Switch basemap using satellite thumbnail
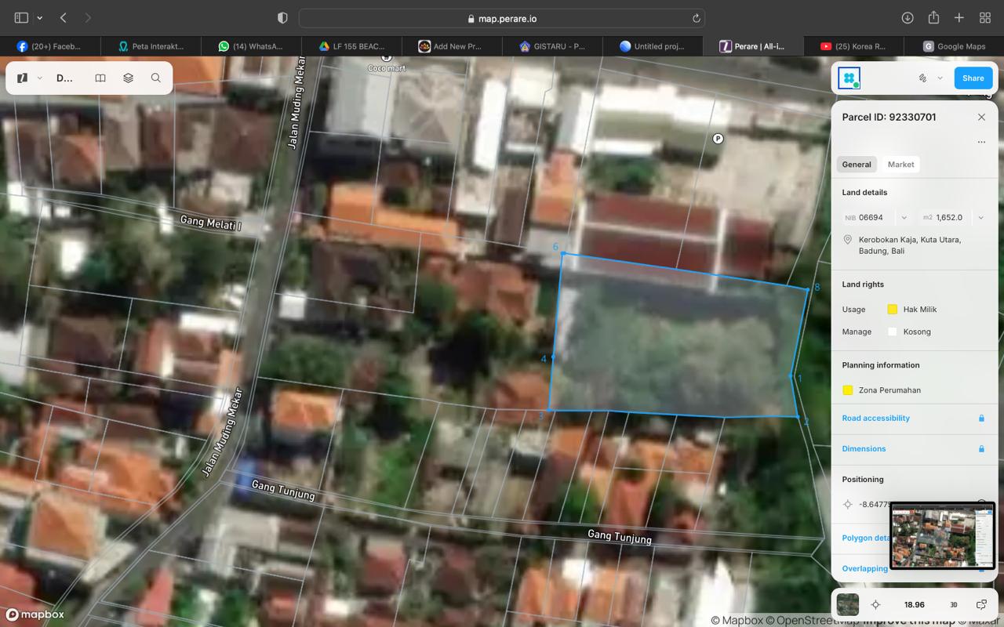Viewport: 1004px width, 627px height. click(x=847, y=604)
